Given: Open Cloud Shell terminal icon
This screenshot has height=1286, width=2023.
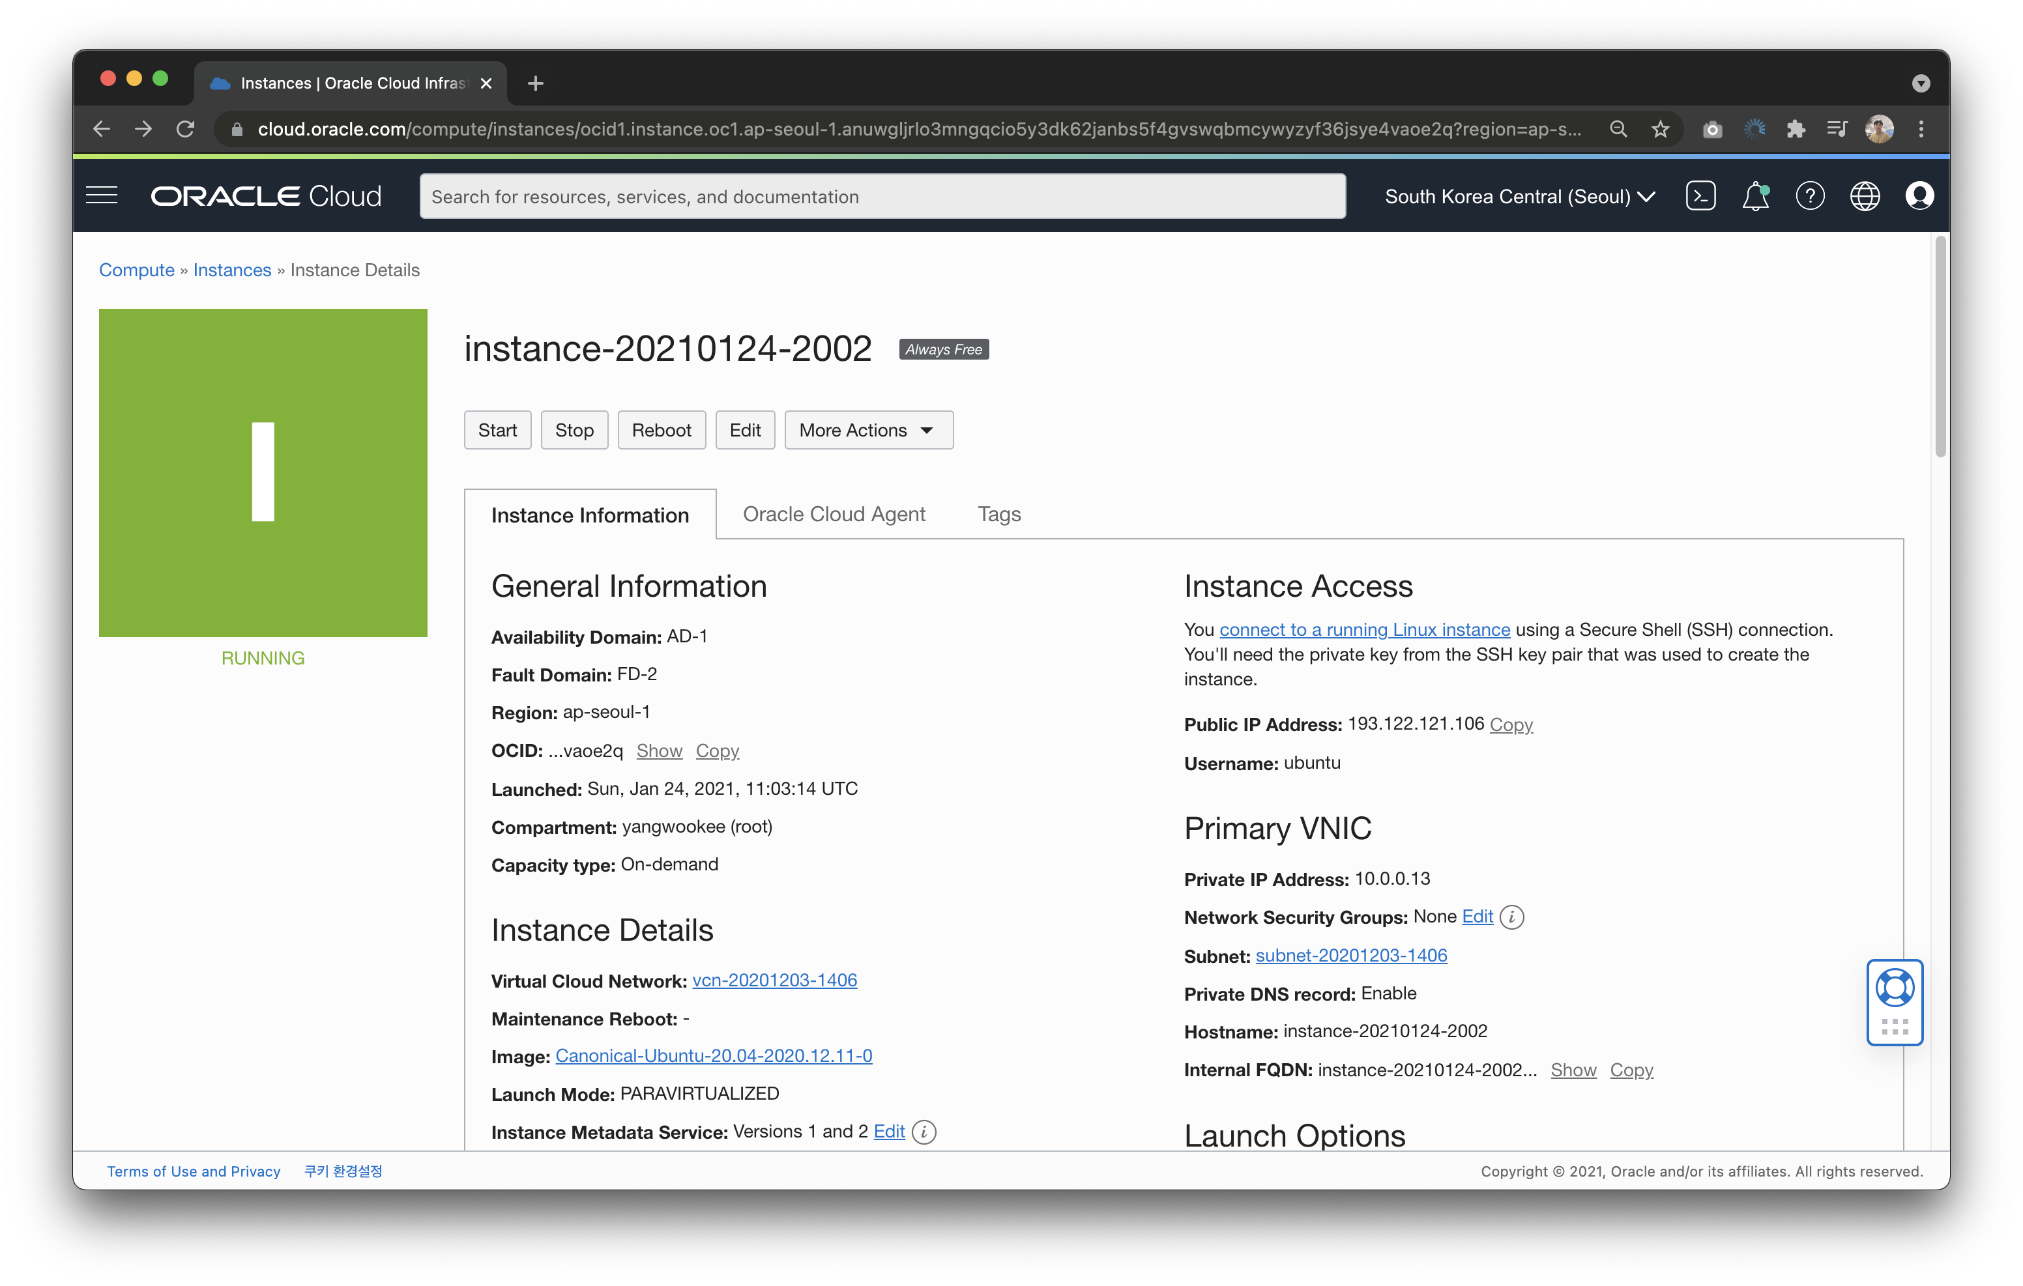Looking at the screenshot, I should point(1700,195).
